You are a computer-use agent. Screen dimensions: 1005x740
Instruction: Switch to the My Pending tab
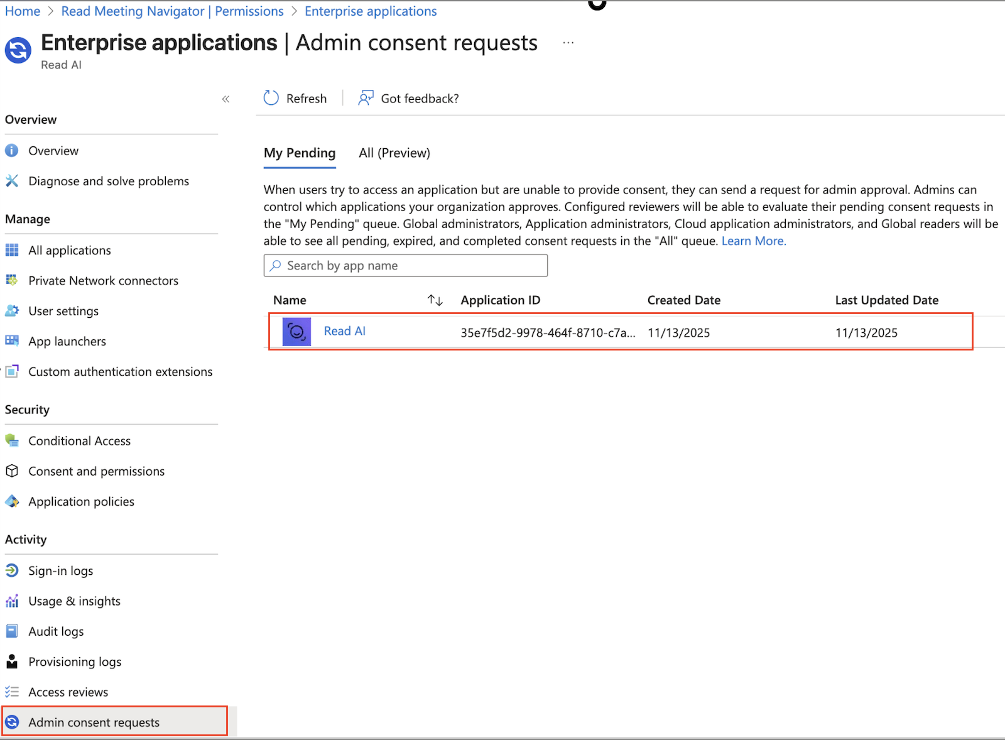click(x=300, y=153)
